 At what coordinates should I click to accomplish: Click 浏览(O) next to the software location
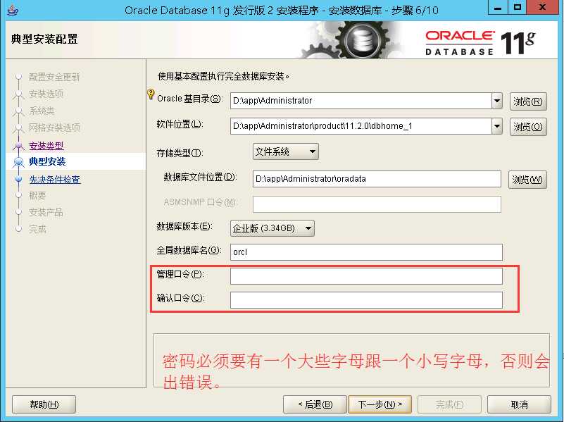pos(528,127)
